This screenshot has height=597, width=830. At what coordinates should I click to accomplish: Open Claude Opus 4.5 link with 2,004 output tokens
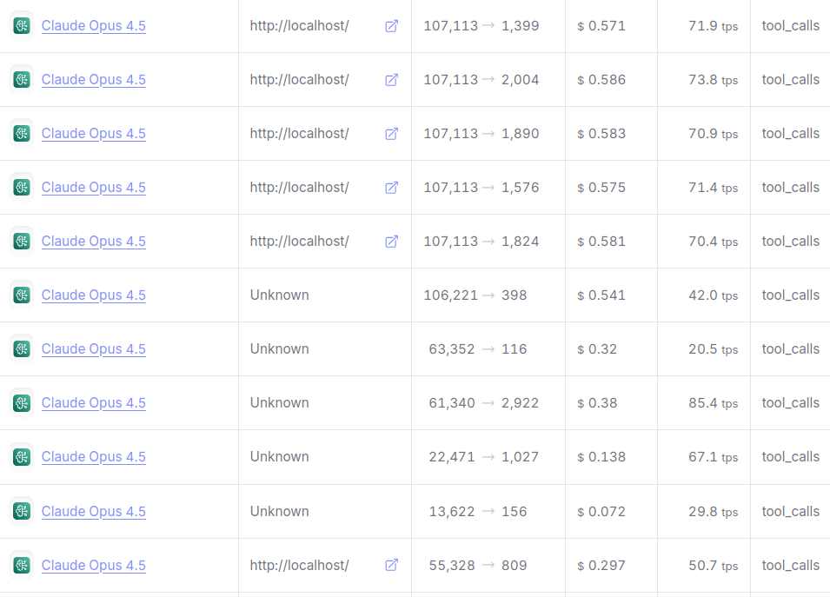pos(94,80)
